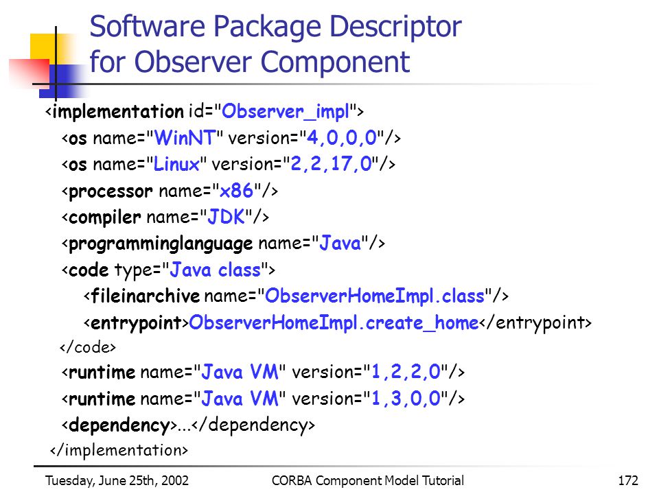Click the version value '4,0,0,0'

342,138
